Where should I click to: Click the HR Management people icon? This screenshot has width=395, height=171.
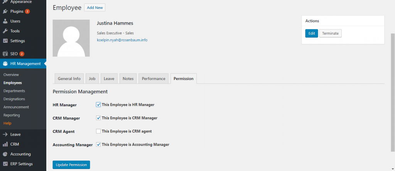point(5,64)
